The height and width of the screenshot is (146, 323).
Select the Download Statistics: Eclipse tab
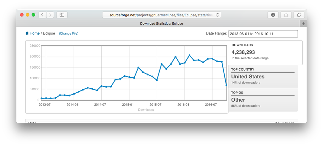[x=161, y=24]
